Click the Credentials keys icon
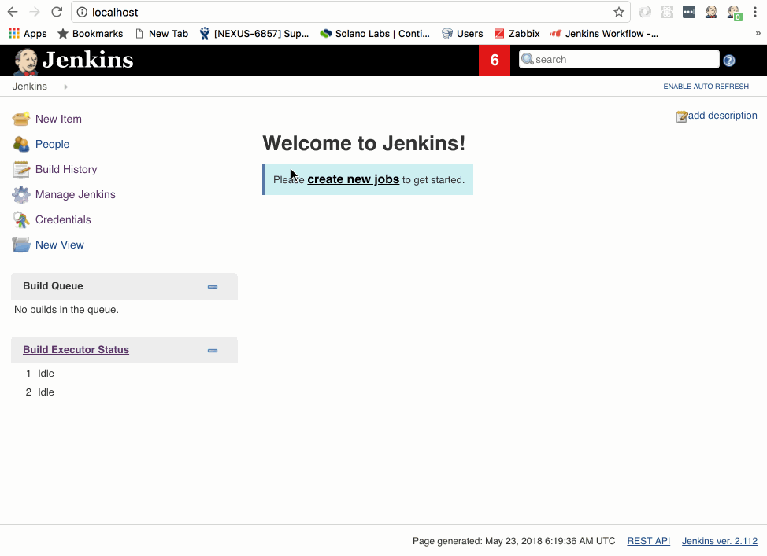This screenshot has height=556, width=767. pyautogui.click(x=21, y=219)
